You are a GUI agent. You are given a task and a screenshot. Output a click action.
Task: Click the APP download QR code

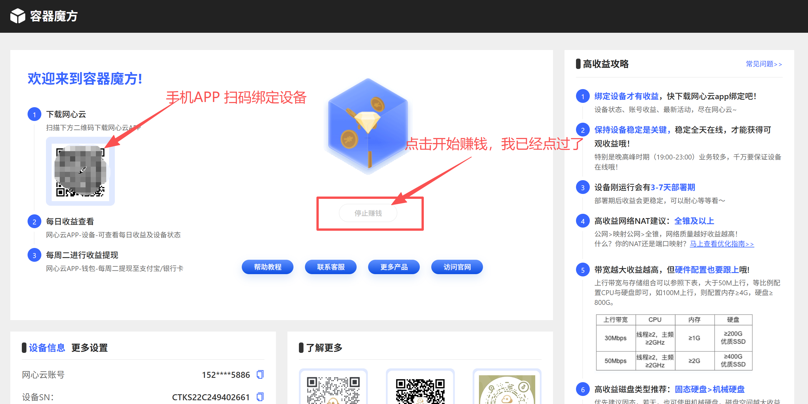pyautogui.click(x=80, y=171)
